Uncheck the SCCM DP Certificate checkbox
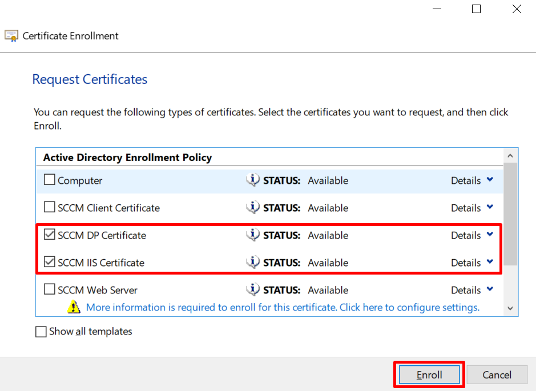The image size is (536, 391). [50, 234]
